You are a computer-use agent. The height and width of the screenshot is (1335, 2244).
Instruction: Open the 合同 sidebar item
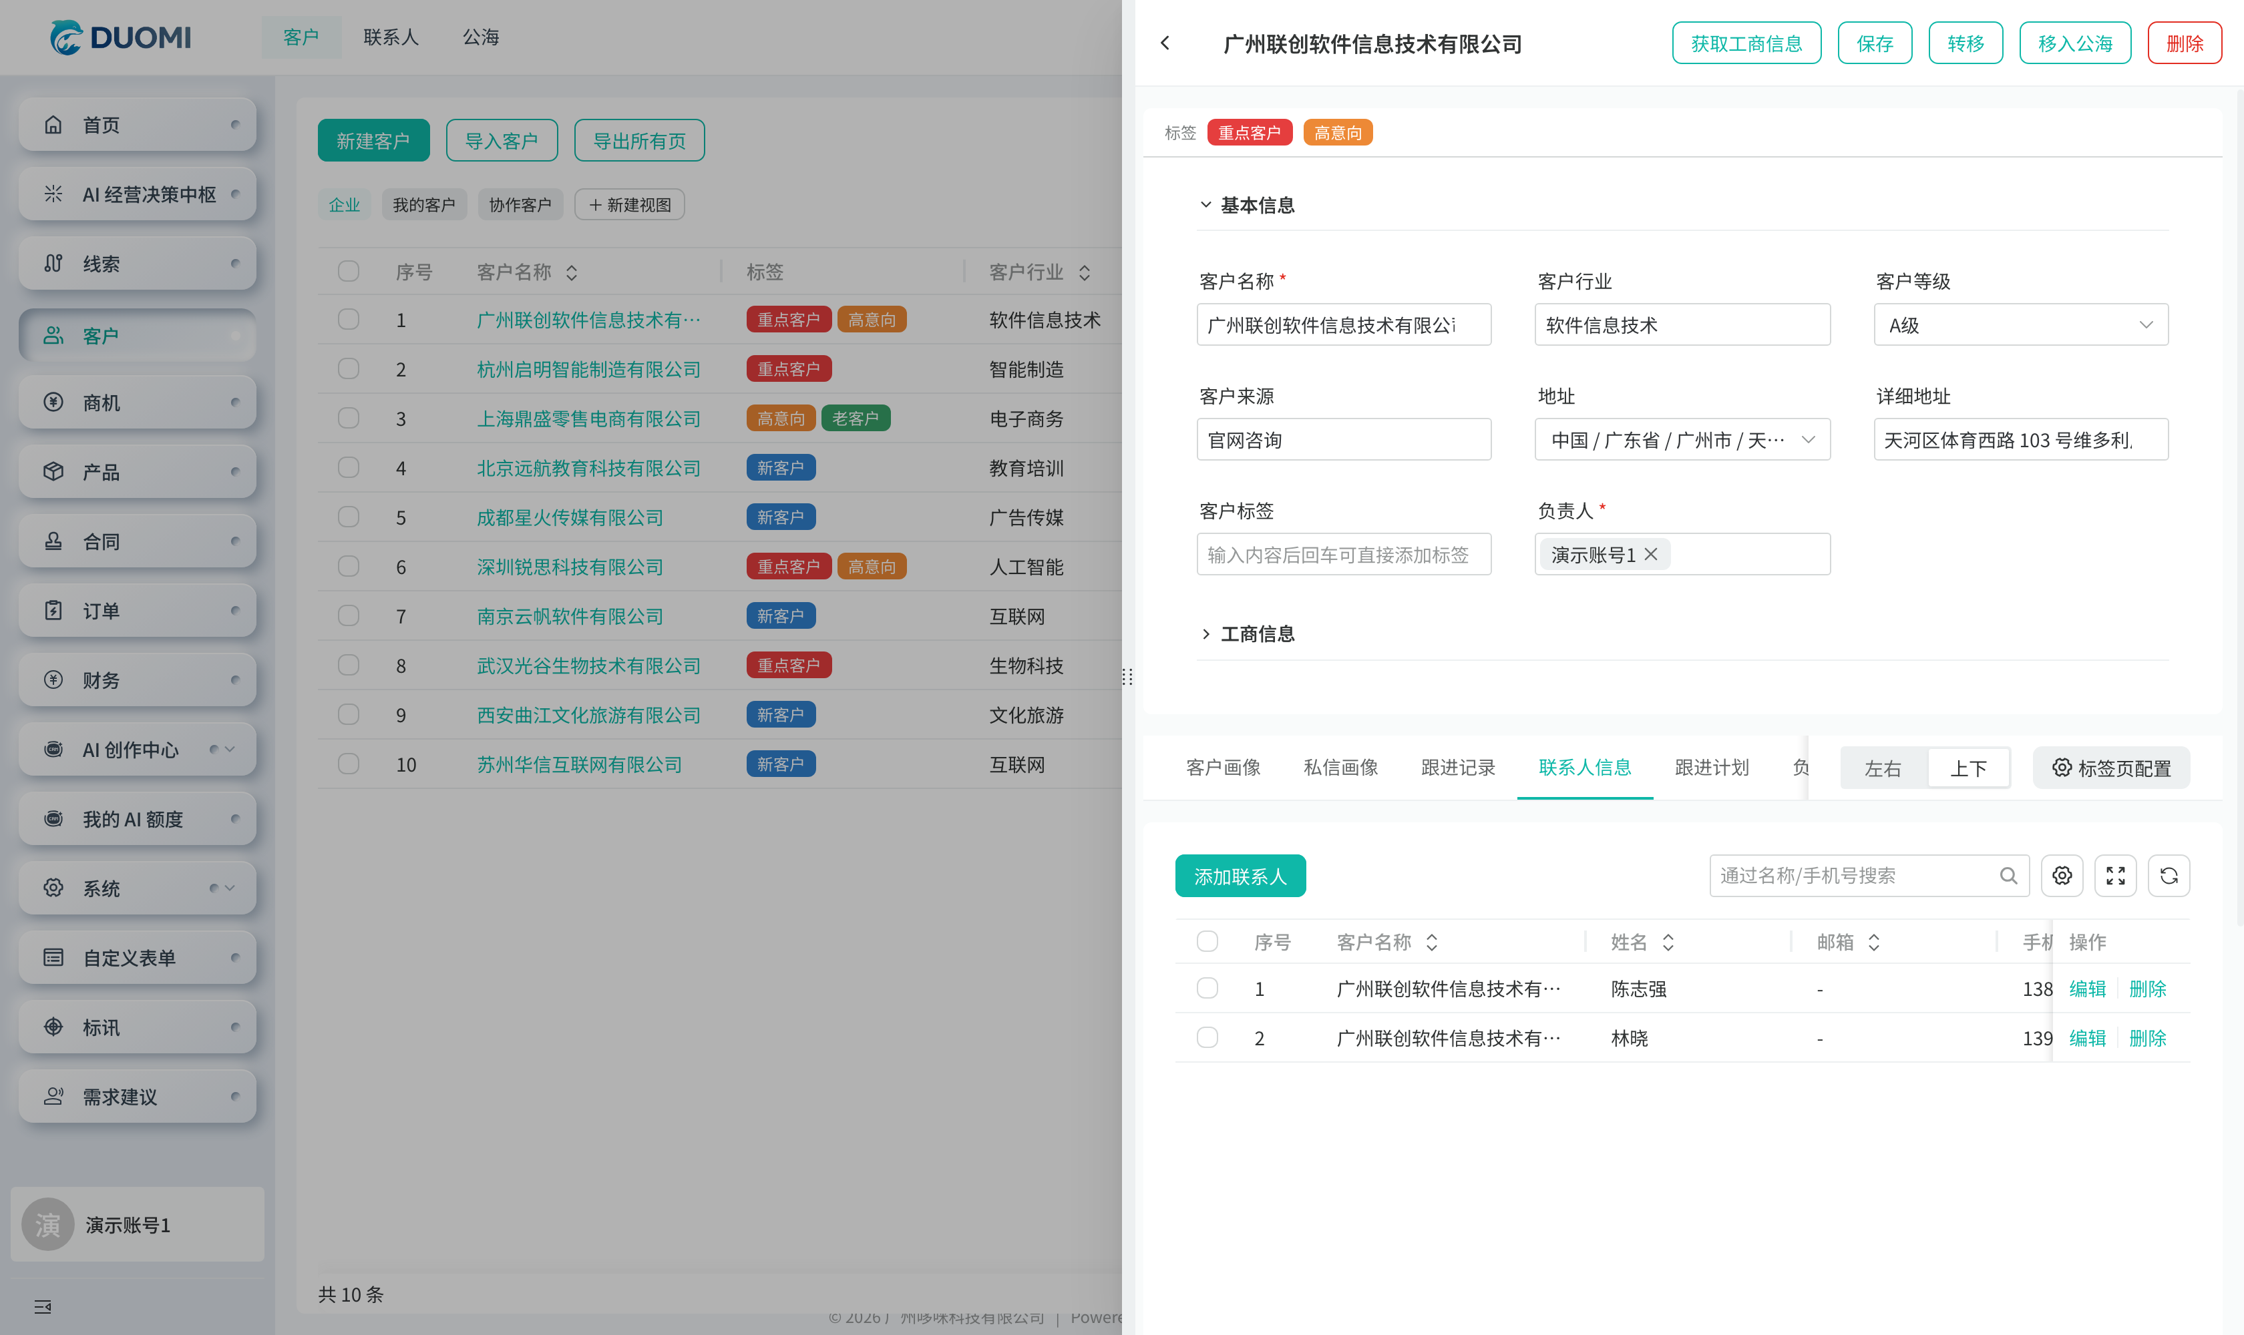click(x=138, y=541)
